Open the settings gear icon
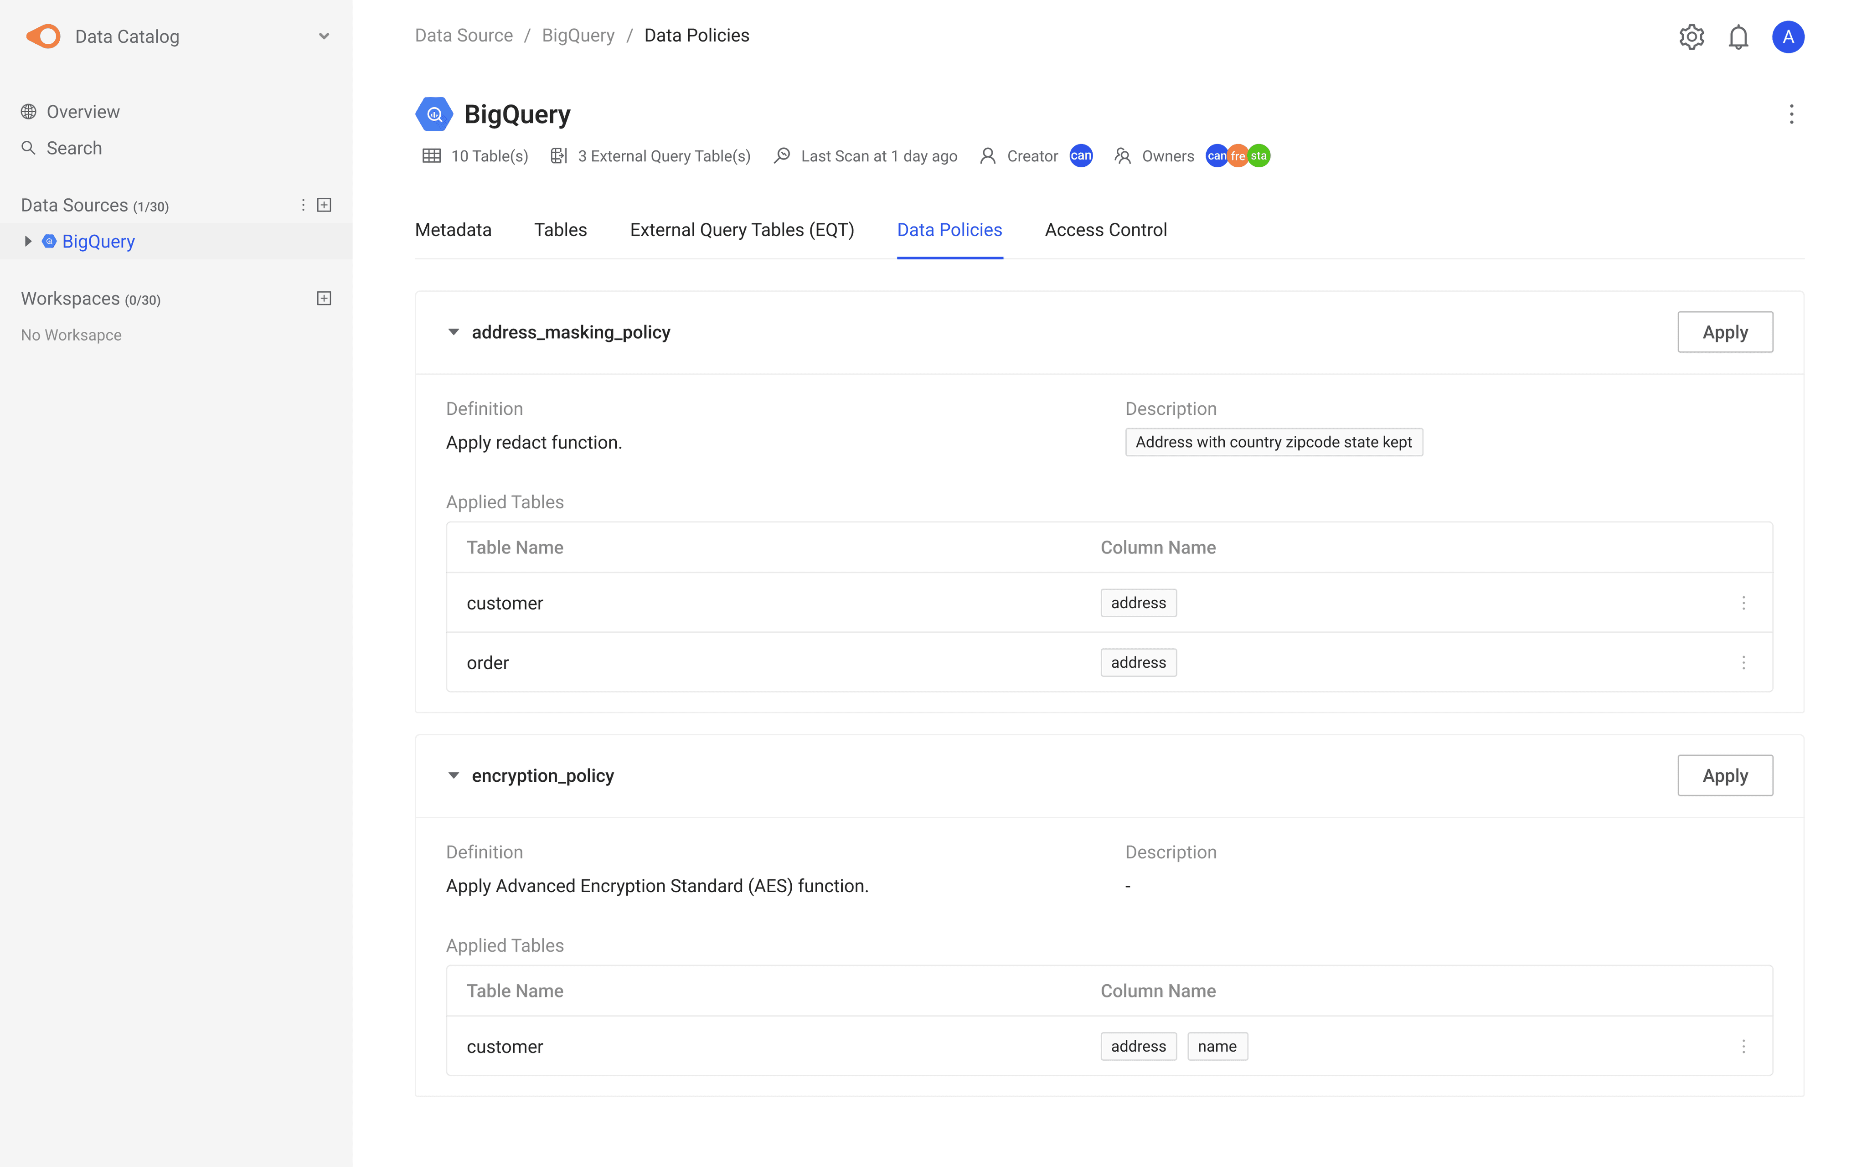This screenshot has width=1867, height=1167. [x=1691, y=36]
